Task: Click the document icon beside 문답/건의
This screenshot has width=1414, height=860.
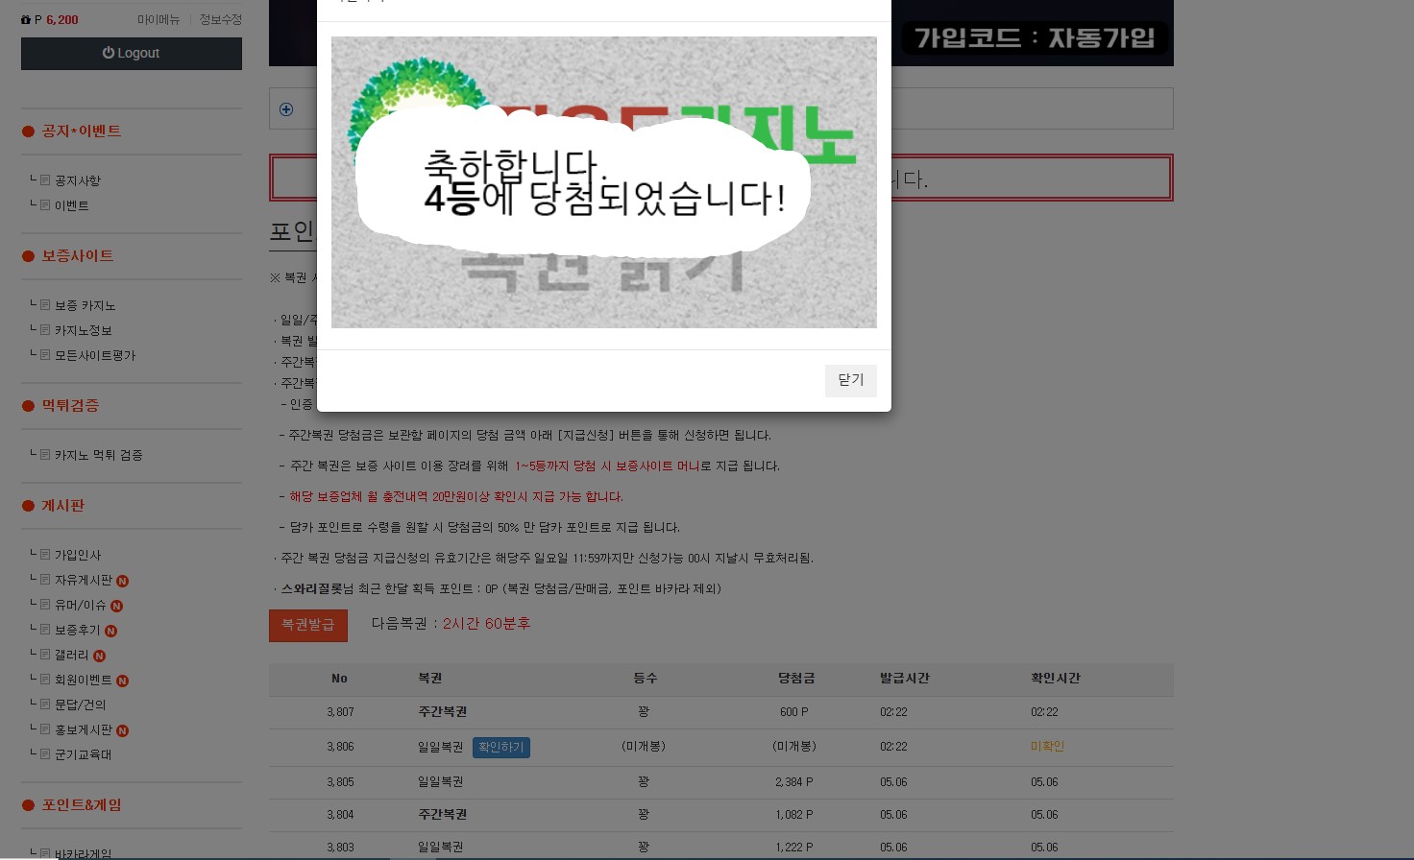Action: (45, 704)
